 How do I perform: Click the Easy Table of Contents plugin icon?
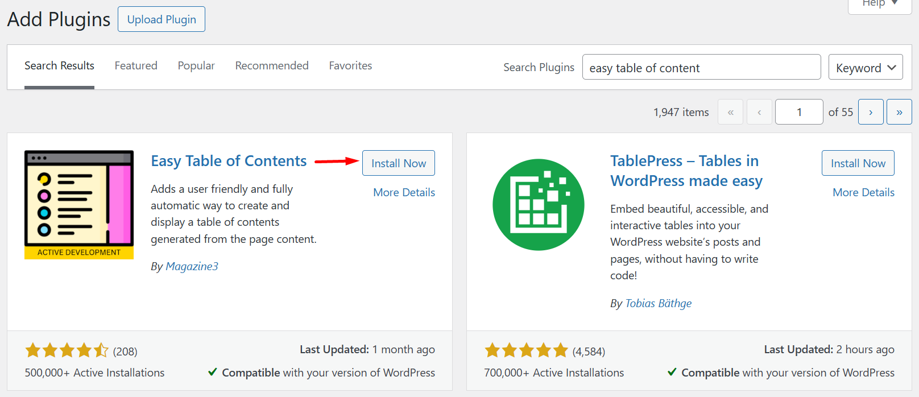pyautogui.click(x=79, y=205)
